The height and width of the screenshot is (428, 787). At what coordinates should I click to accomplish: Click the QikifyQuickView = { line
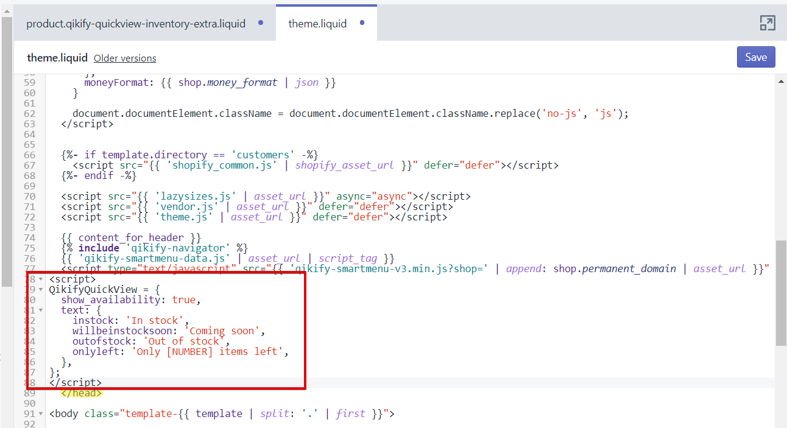[x=104, y=289]
